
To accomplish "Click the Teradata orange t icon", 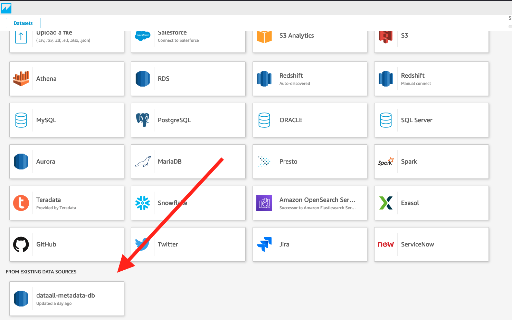I will click(21, 203).
